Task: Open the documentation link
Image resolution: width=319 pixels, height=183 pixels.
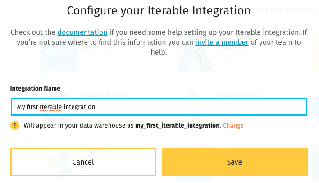Action: [82, 32]
